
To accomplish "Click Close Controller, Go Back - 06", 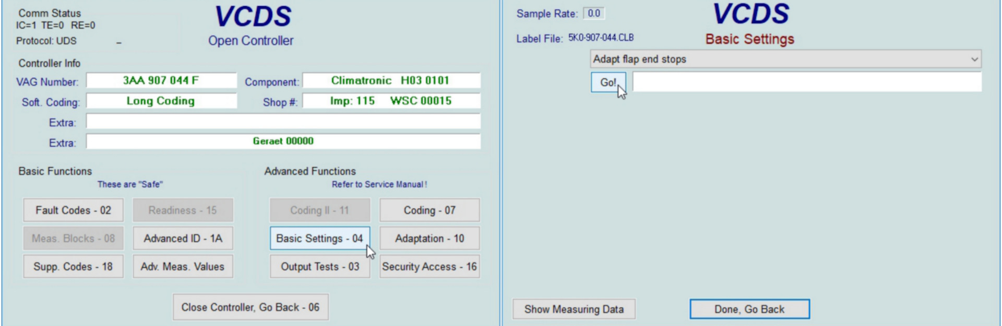I will coord(250,307).
